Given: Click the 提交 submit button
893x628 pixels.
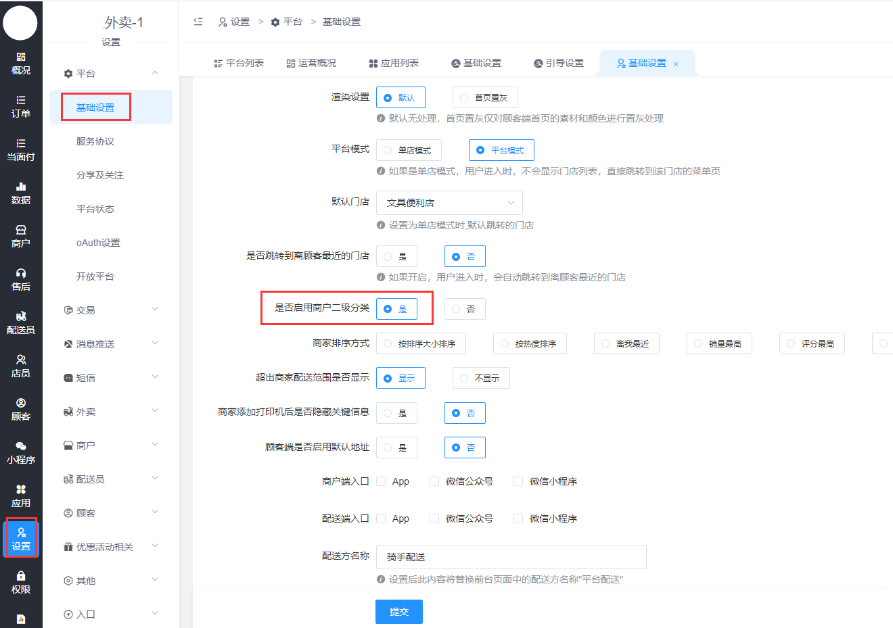Looking at the screenshot, I should tap(399, 612).
